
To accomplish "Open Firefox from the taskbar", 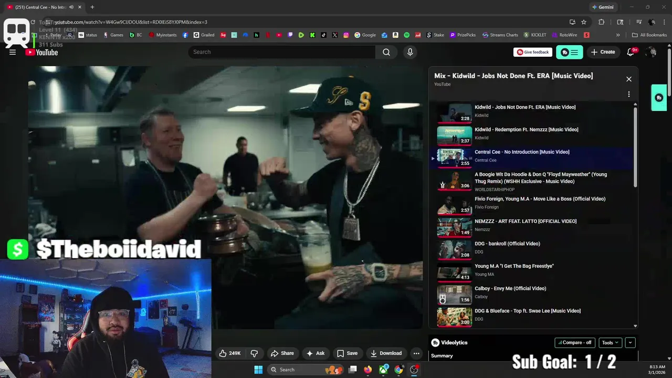I will [368, 370].
